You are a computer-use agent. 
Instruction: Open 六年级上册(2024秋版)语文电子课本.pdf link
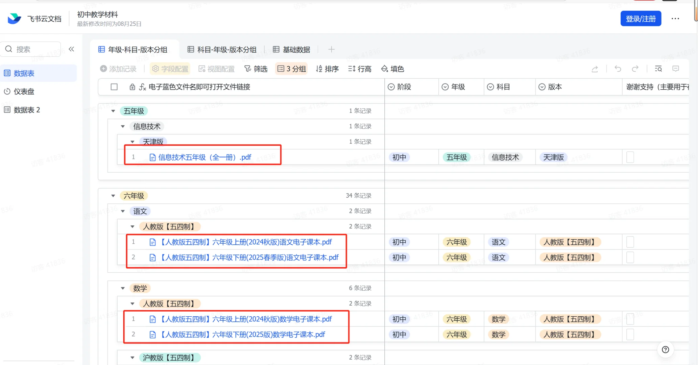(x=245, y=242)
